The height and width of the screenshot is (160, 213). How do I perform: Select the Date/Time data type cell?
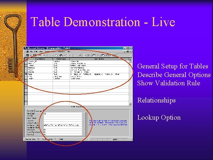pyautogui.click(x=61, y=76)
